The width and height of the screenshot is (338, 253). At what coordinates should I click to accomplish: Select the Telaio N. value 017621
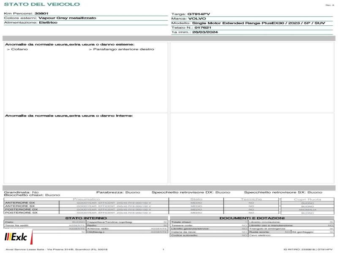203,27
